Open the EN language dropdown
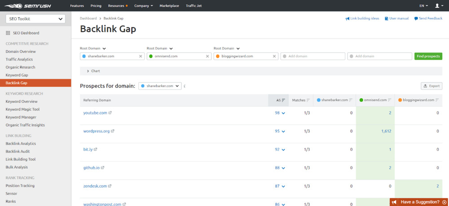Viewport: 449px width, 206px height. click(424, 6)
